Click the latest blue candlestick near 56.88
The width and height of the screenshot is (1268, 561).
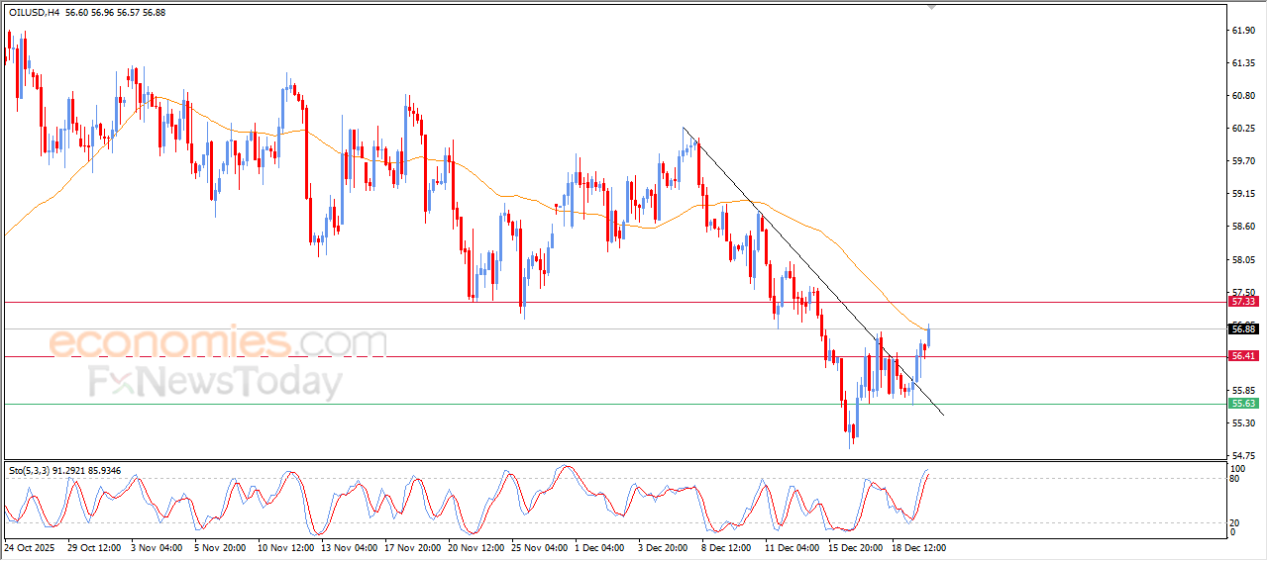928,336
